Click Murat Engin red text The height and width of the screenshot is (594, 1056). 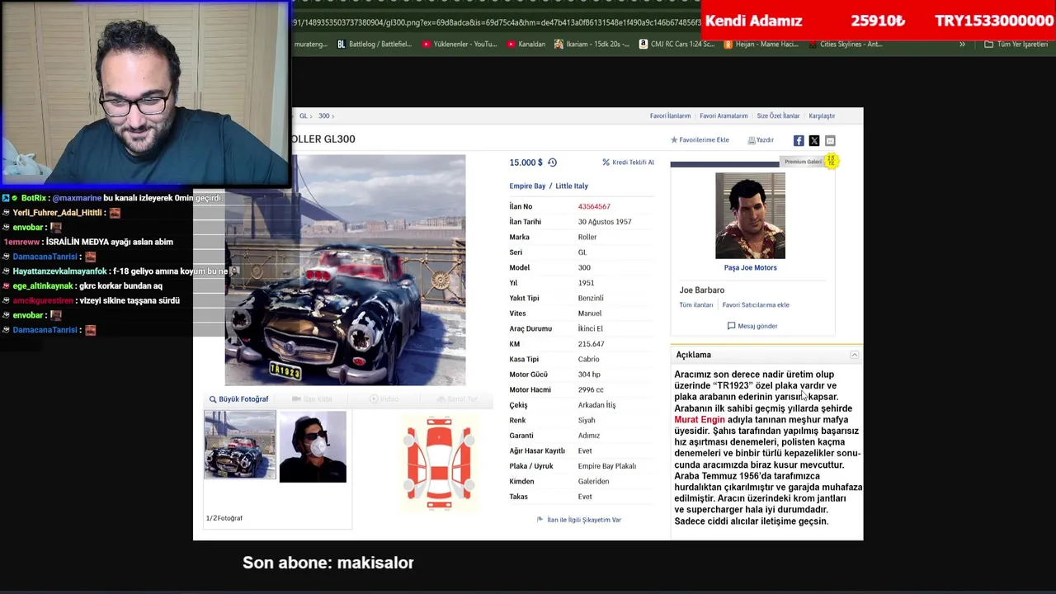700,420
